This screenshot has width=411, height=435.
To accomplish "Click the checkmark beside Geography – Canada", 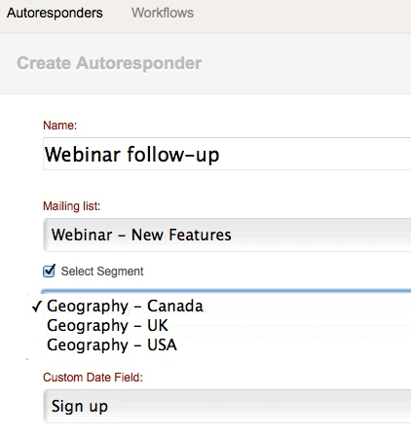I will 37,306.
